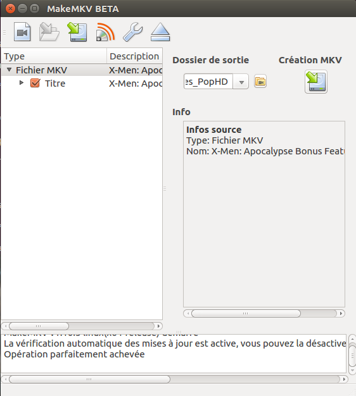The image size is (356, 396).
Task: Collapse the Fichier MKV tree node
Action: coord(9,70)
